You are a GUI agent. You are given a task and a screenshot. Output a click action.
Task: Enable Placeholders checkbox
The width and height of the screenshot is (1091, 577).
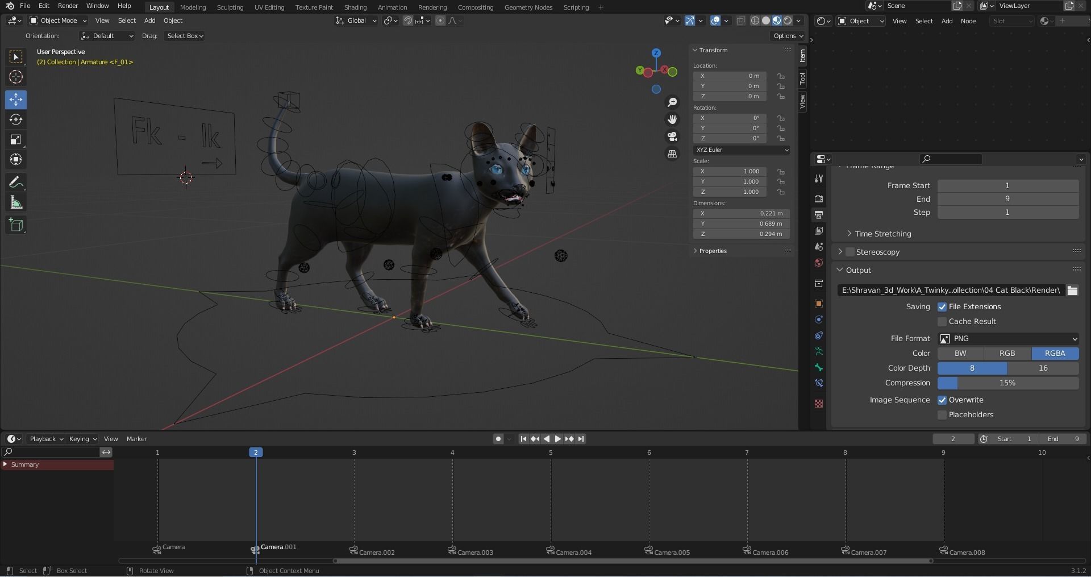942,415
